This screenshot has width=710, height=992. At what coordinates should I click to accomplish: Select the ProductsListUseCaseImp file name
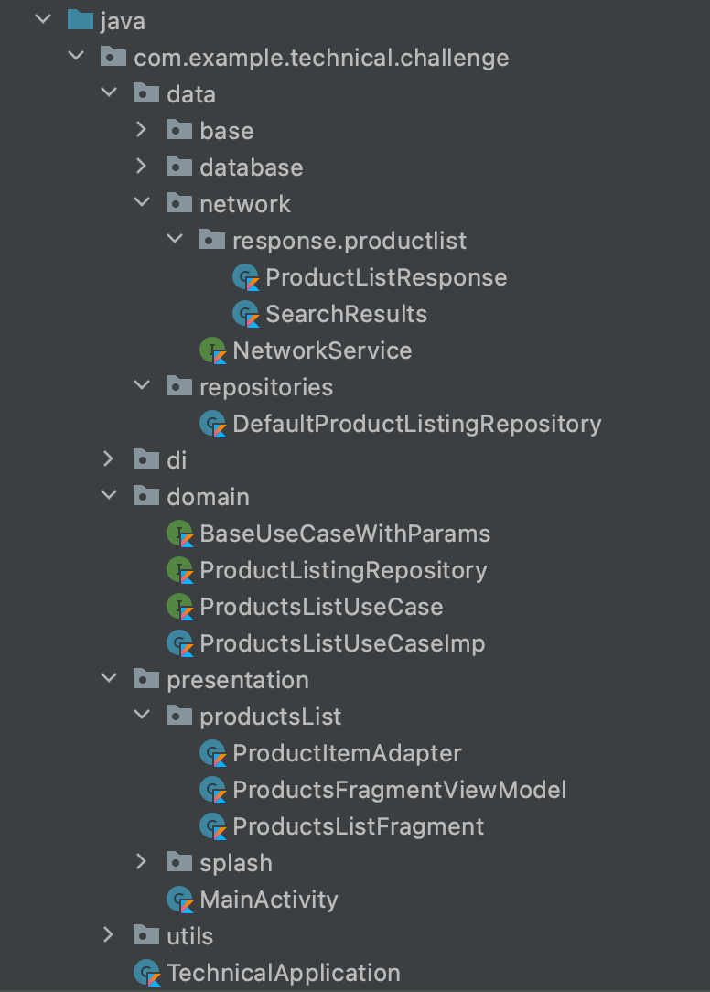pos(342,644)
